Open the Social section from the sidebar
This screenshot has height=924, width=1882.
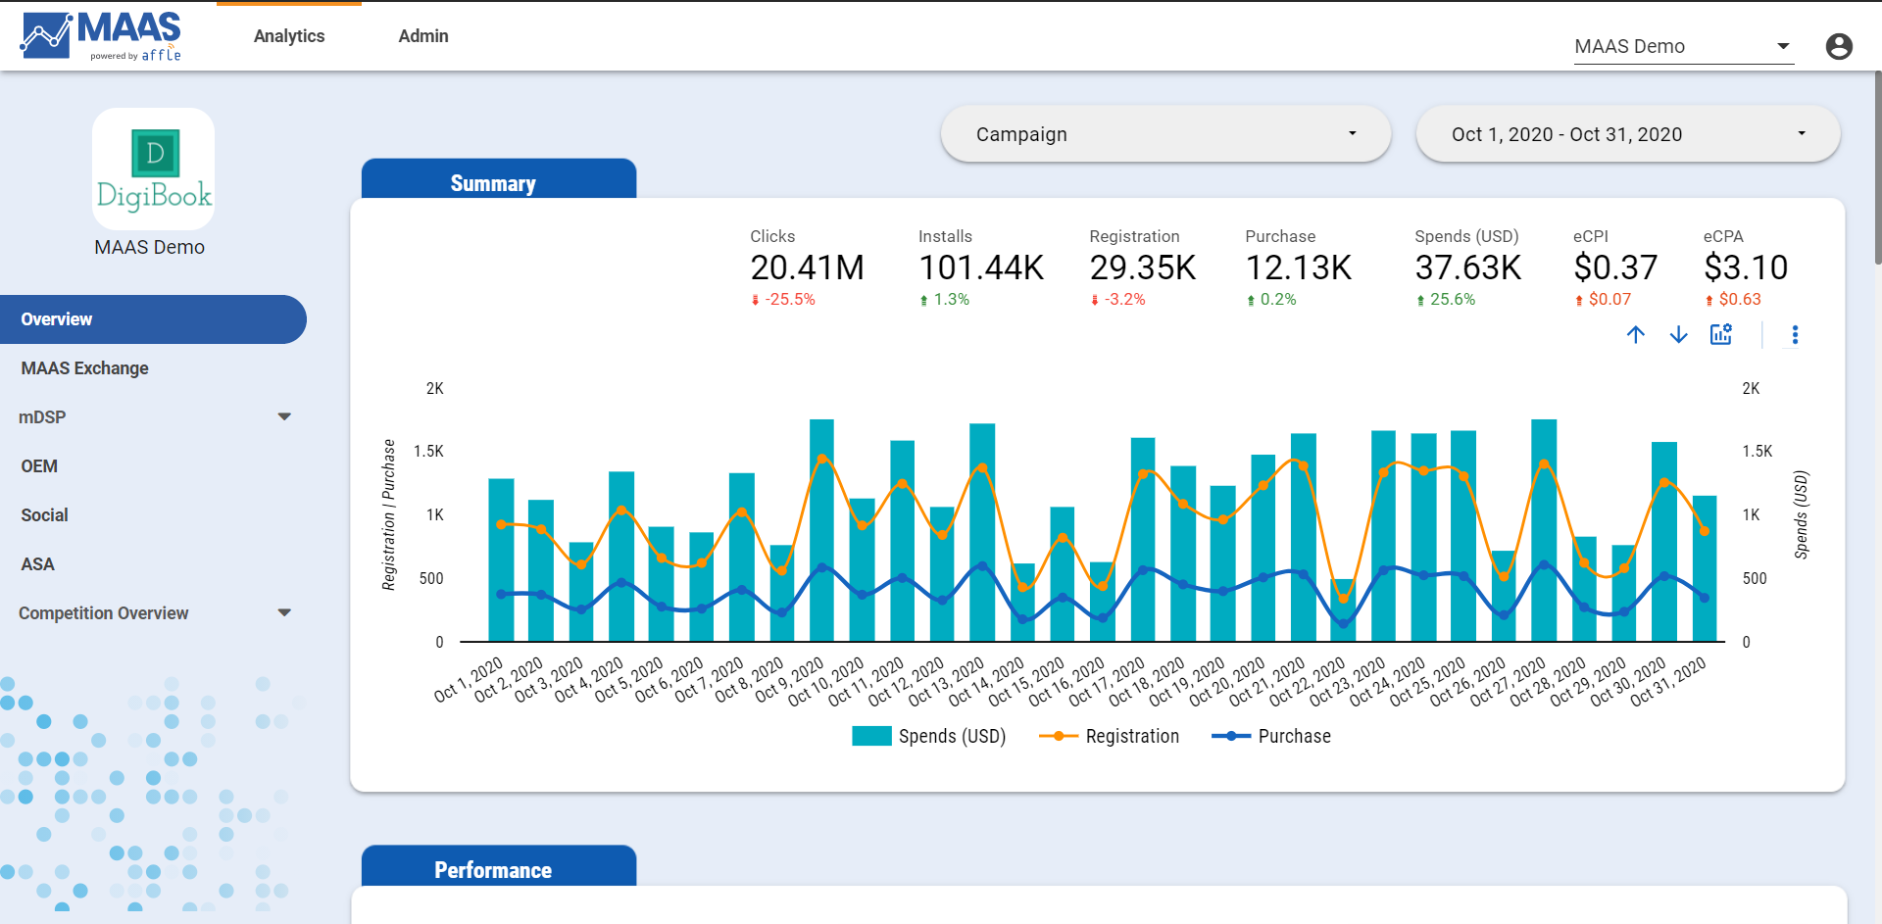point(44,514)
